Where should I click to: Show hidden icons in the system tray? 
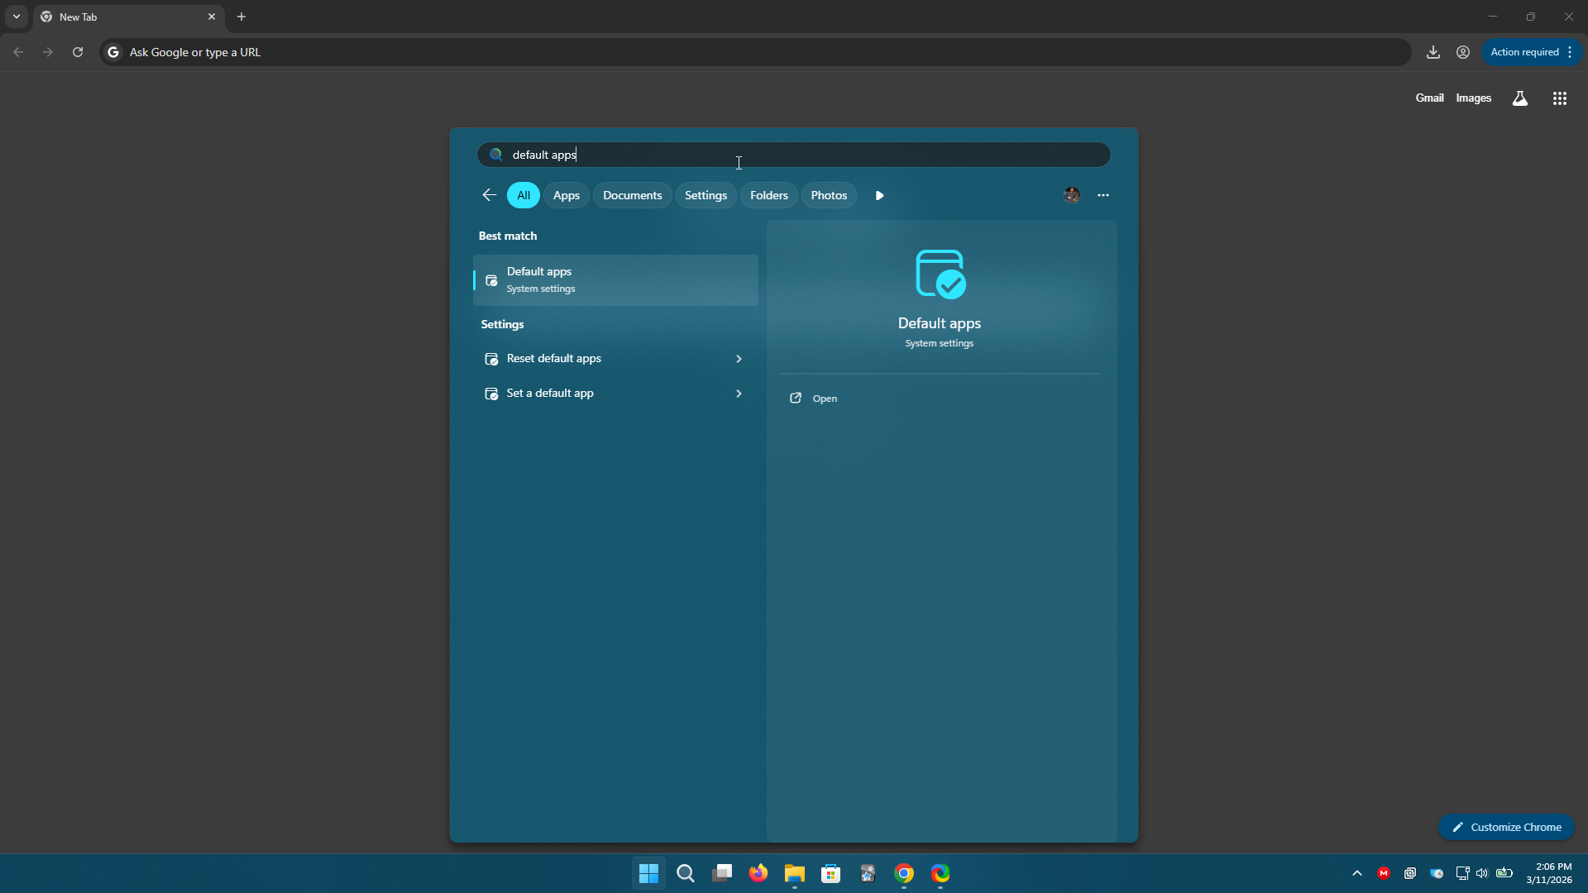(1356, 873)
